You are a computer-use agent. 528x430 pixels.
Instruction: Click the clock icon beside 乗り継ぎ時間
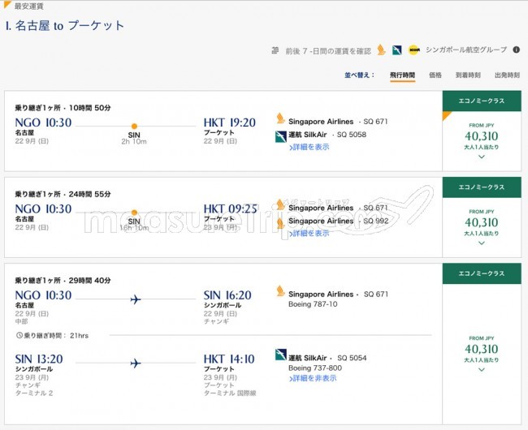coord(19,335)
